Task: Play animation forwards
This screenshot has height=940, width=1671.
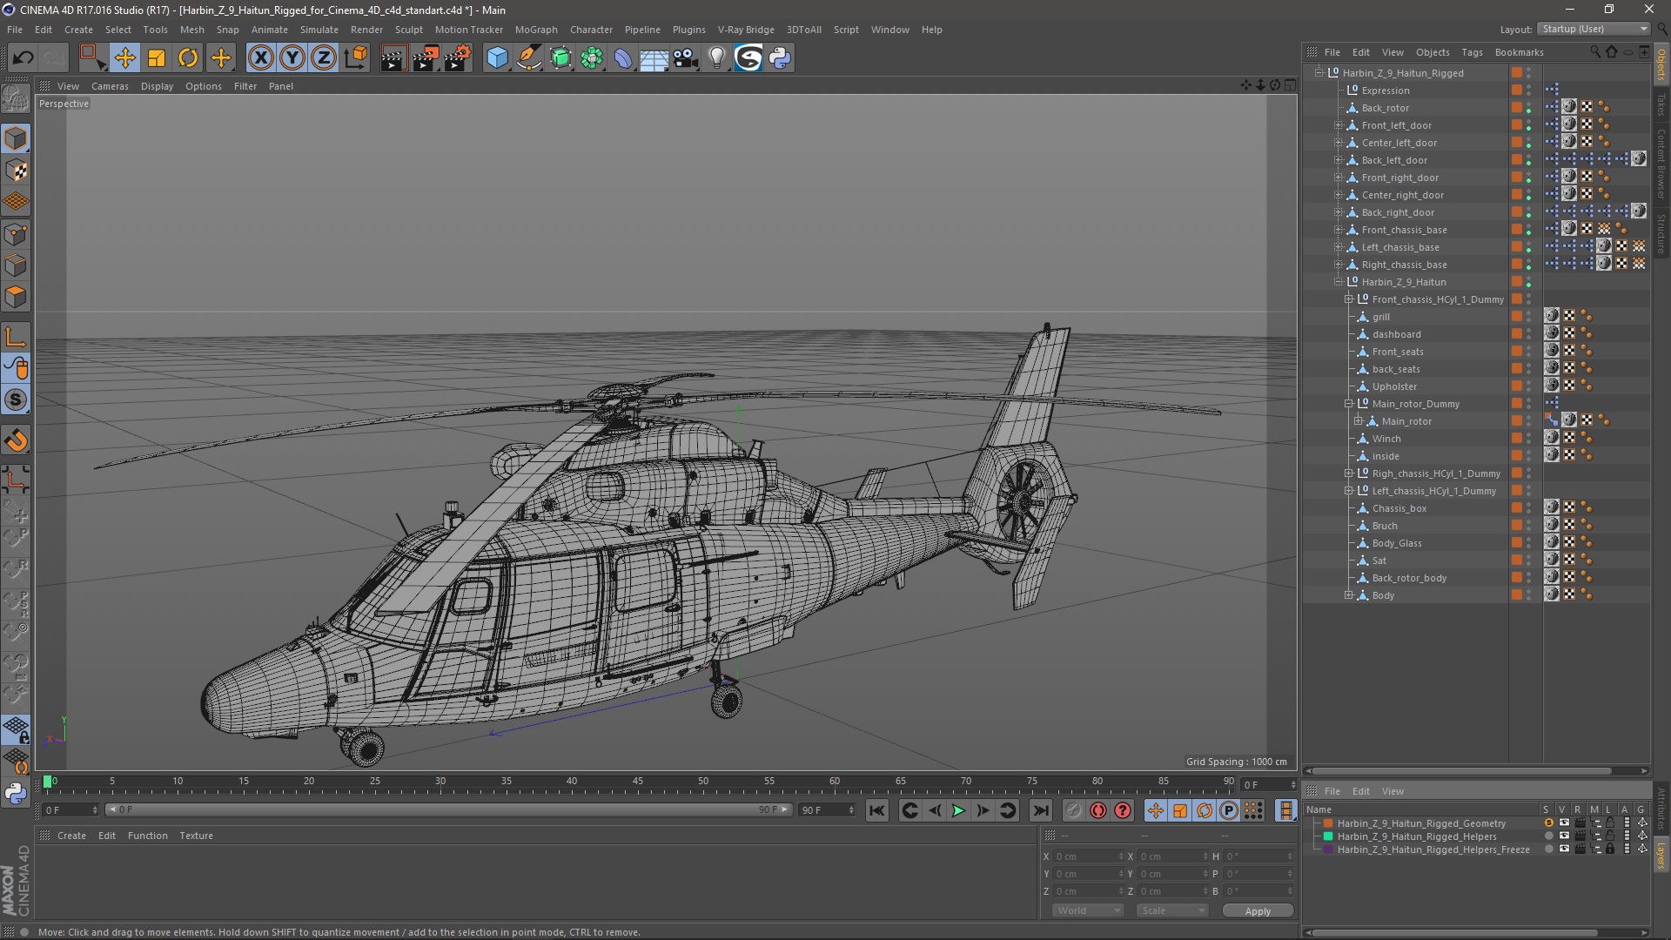Action: click(x=958, y=810)
